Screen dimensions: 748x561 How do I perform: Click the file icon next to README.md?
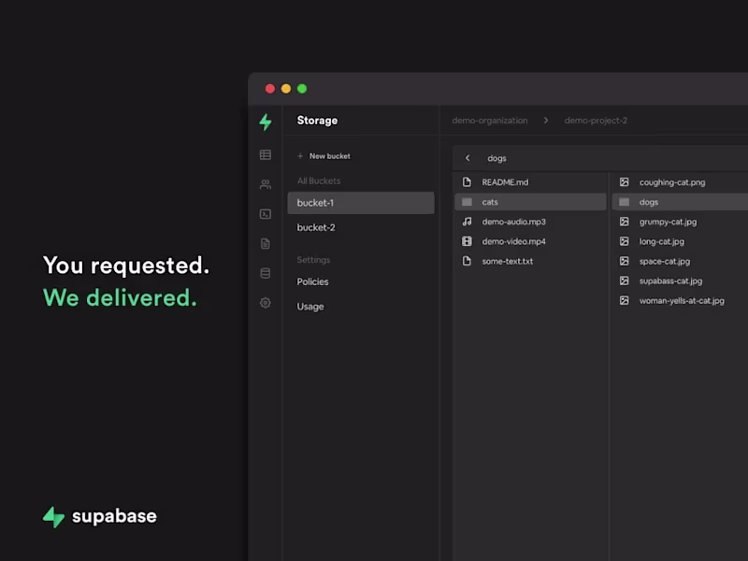tap(467, 181)
